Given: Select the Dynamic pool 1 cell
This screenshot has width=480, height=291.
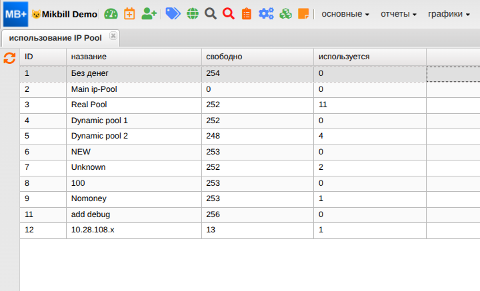Looking at the screenshot, I should 134,121.
